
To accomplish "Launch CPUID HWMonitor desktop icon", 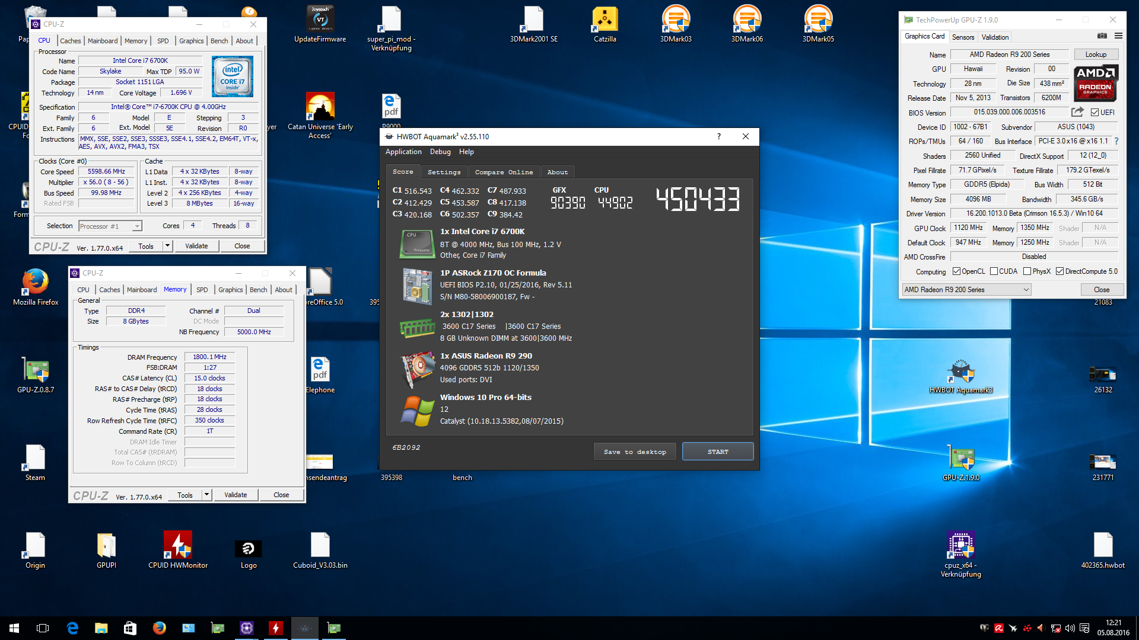I will tap(178, 550).
